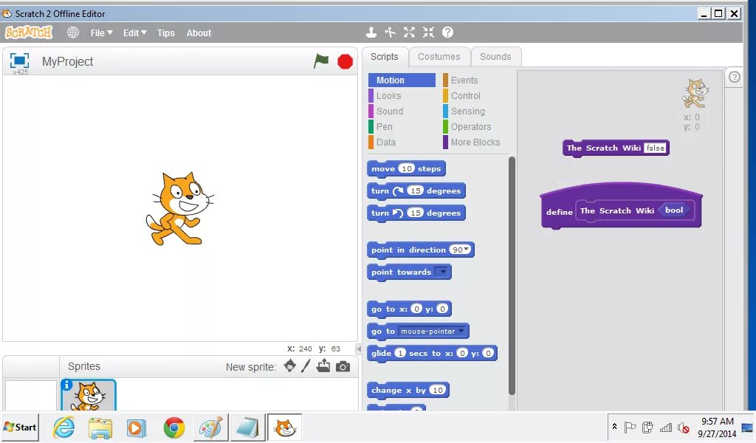Select the Shrink sprite tool

428,32
